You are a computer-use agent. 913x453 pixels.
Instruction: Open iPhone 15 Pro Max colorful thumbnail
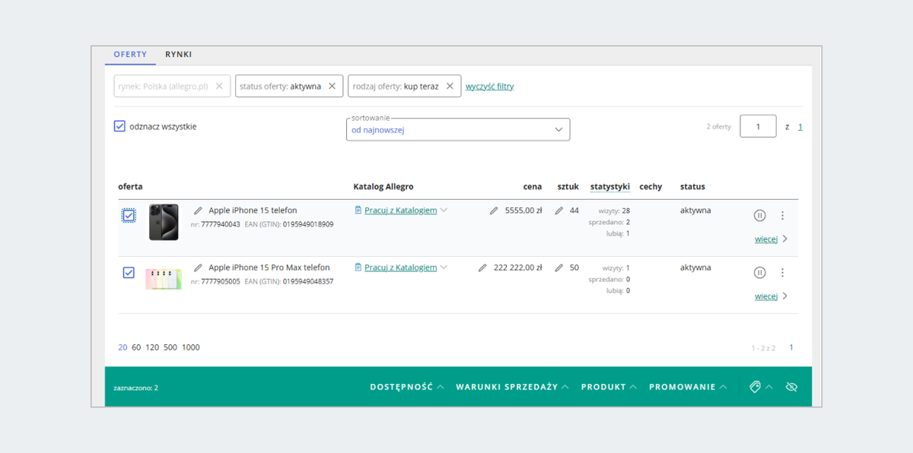pos(164,279)
